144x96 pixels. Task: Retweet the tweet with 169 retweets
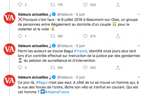53,68
